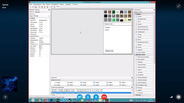Select the Таблица component in the palette
Viewport: 184px width, 103px height.
coord(144,88)
